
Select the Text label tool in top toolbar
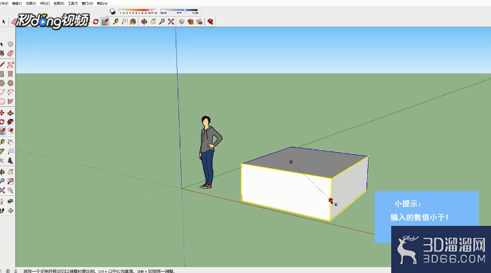coord(124,21)
